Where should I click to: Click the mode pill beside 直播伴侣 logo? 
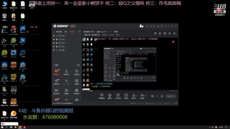click(x=73, y=26)
